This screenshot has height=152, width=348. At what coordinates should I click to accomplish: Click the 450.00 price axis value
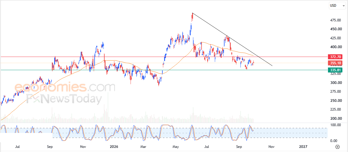[x=336, y=29]
